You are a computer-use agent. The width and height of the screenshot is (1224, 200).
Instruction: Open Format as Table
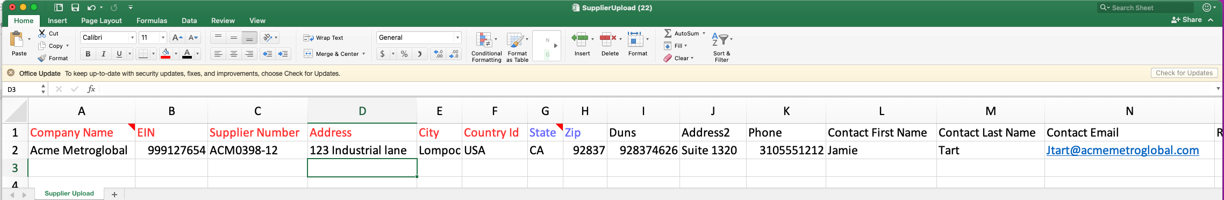click(x=517, y=47)
